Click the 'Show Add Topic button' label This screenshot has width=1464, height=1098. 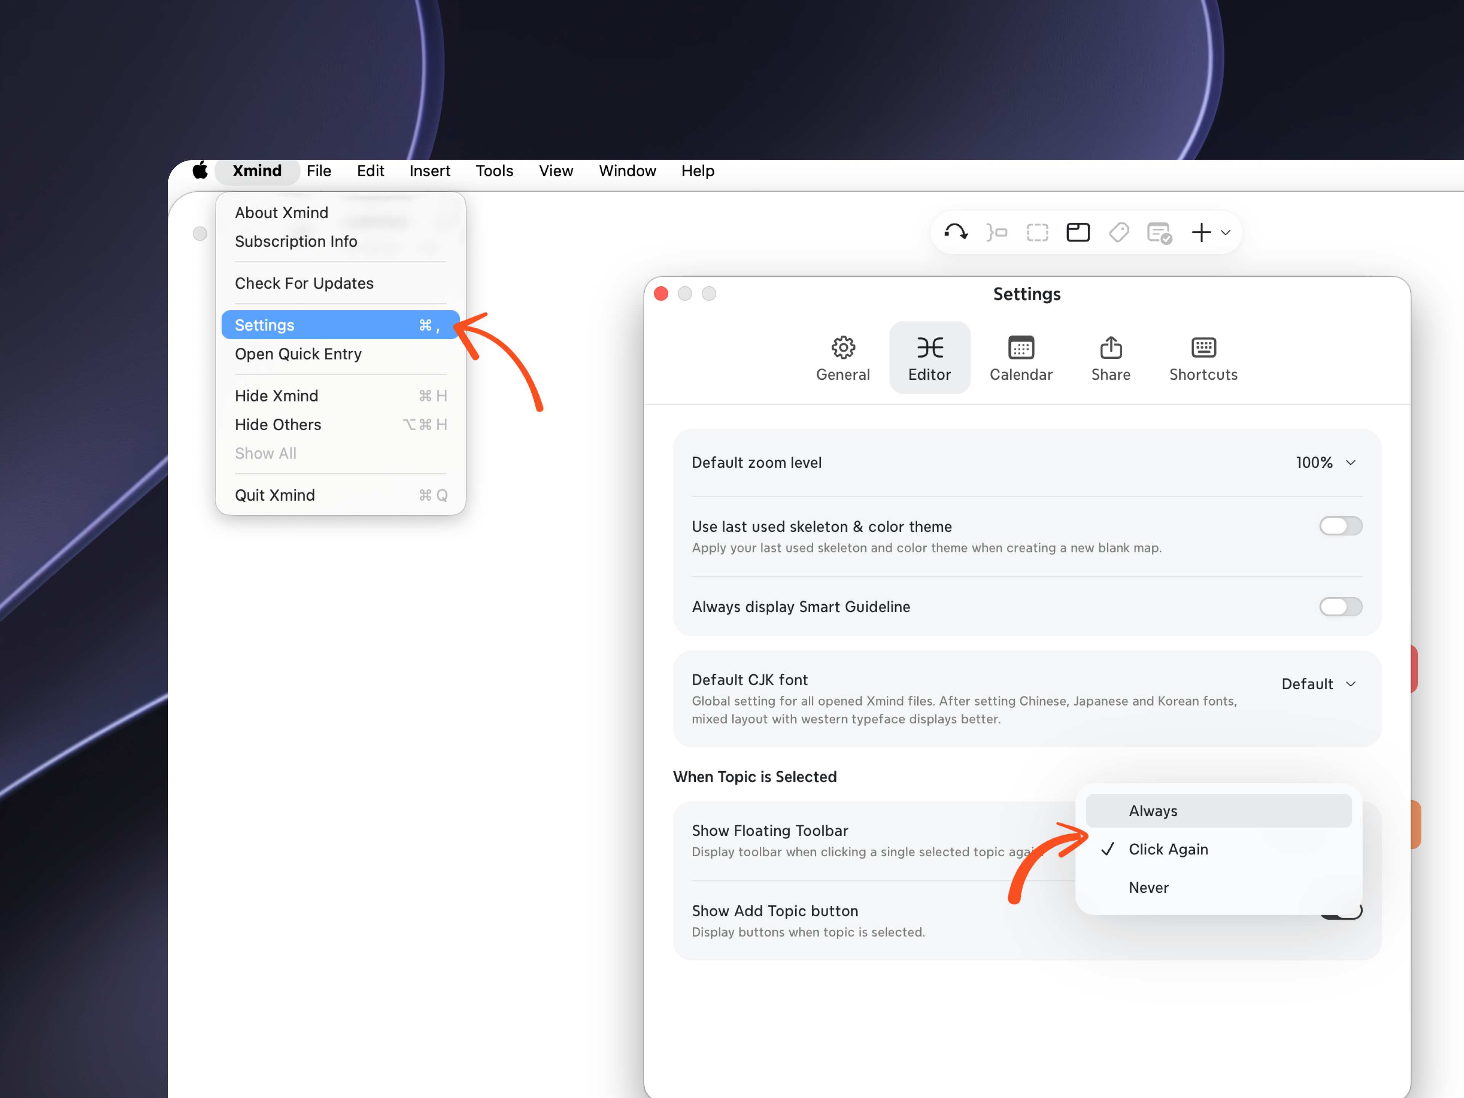click(775, 911)
